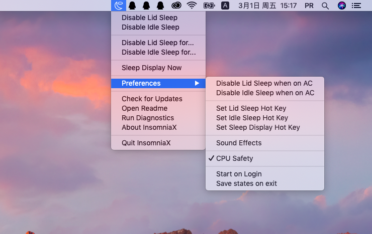Choose Disable Idle Sleep for...
372x234 pixels.
(x=158, y=52)
